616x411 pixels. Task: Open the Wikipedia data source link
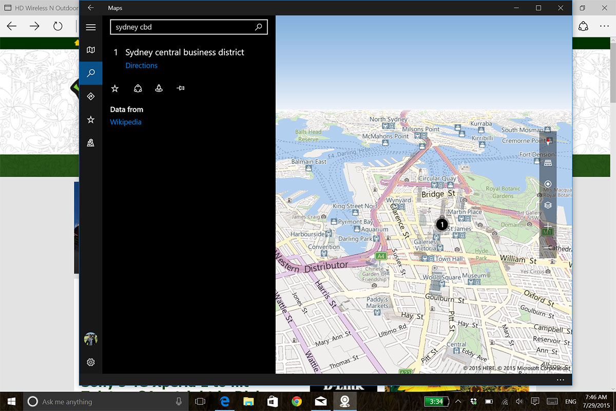126,122
